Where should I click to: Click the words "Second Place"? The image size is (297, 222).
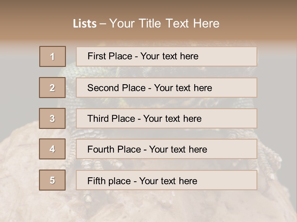116,88
